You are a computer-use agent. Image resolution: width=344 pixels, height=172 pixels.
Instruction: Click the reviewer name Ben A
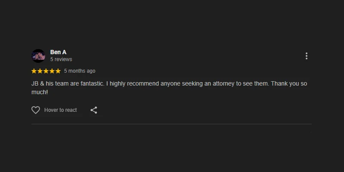click(x=58, y=52)
